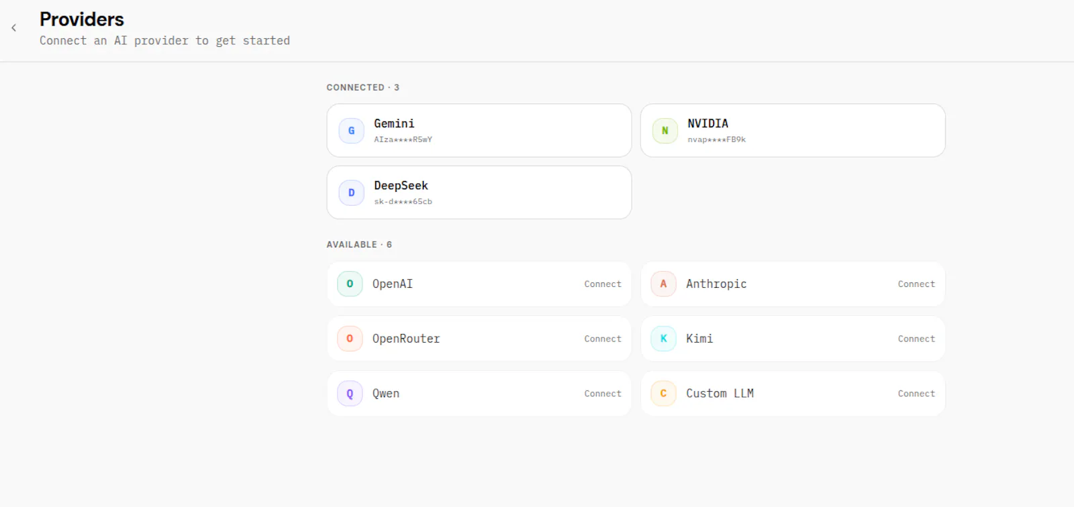This screenshot has width=1074, height=507.
Task: Click the Custom LLM provider C icon
Action: pos(663,394)
